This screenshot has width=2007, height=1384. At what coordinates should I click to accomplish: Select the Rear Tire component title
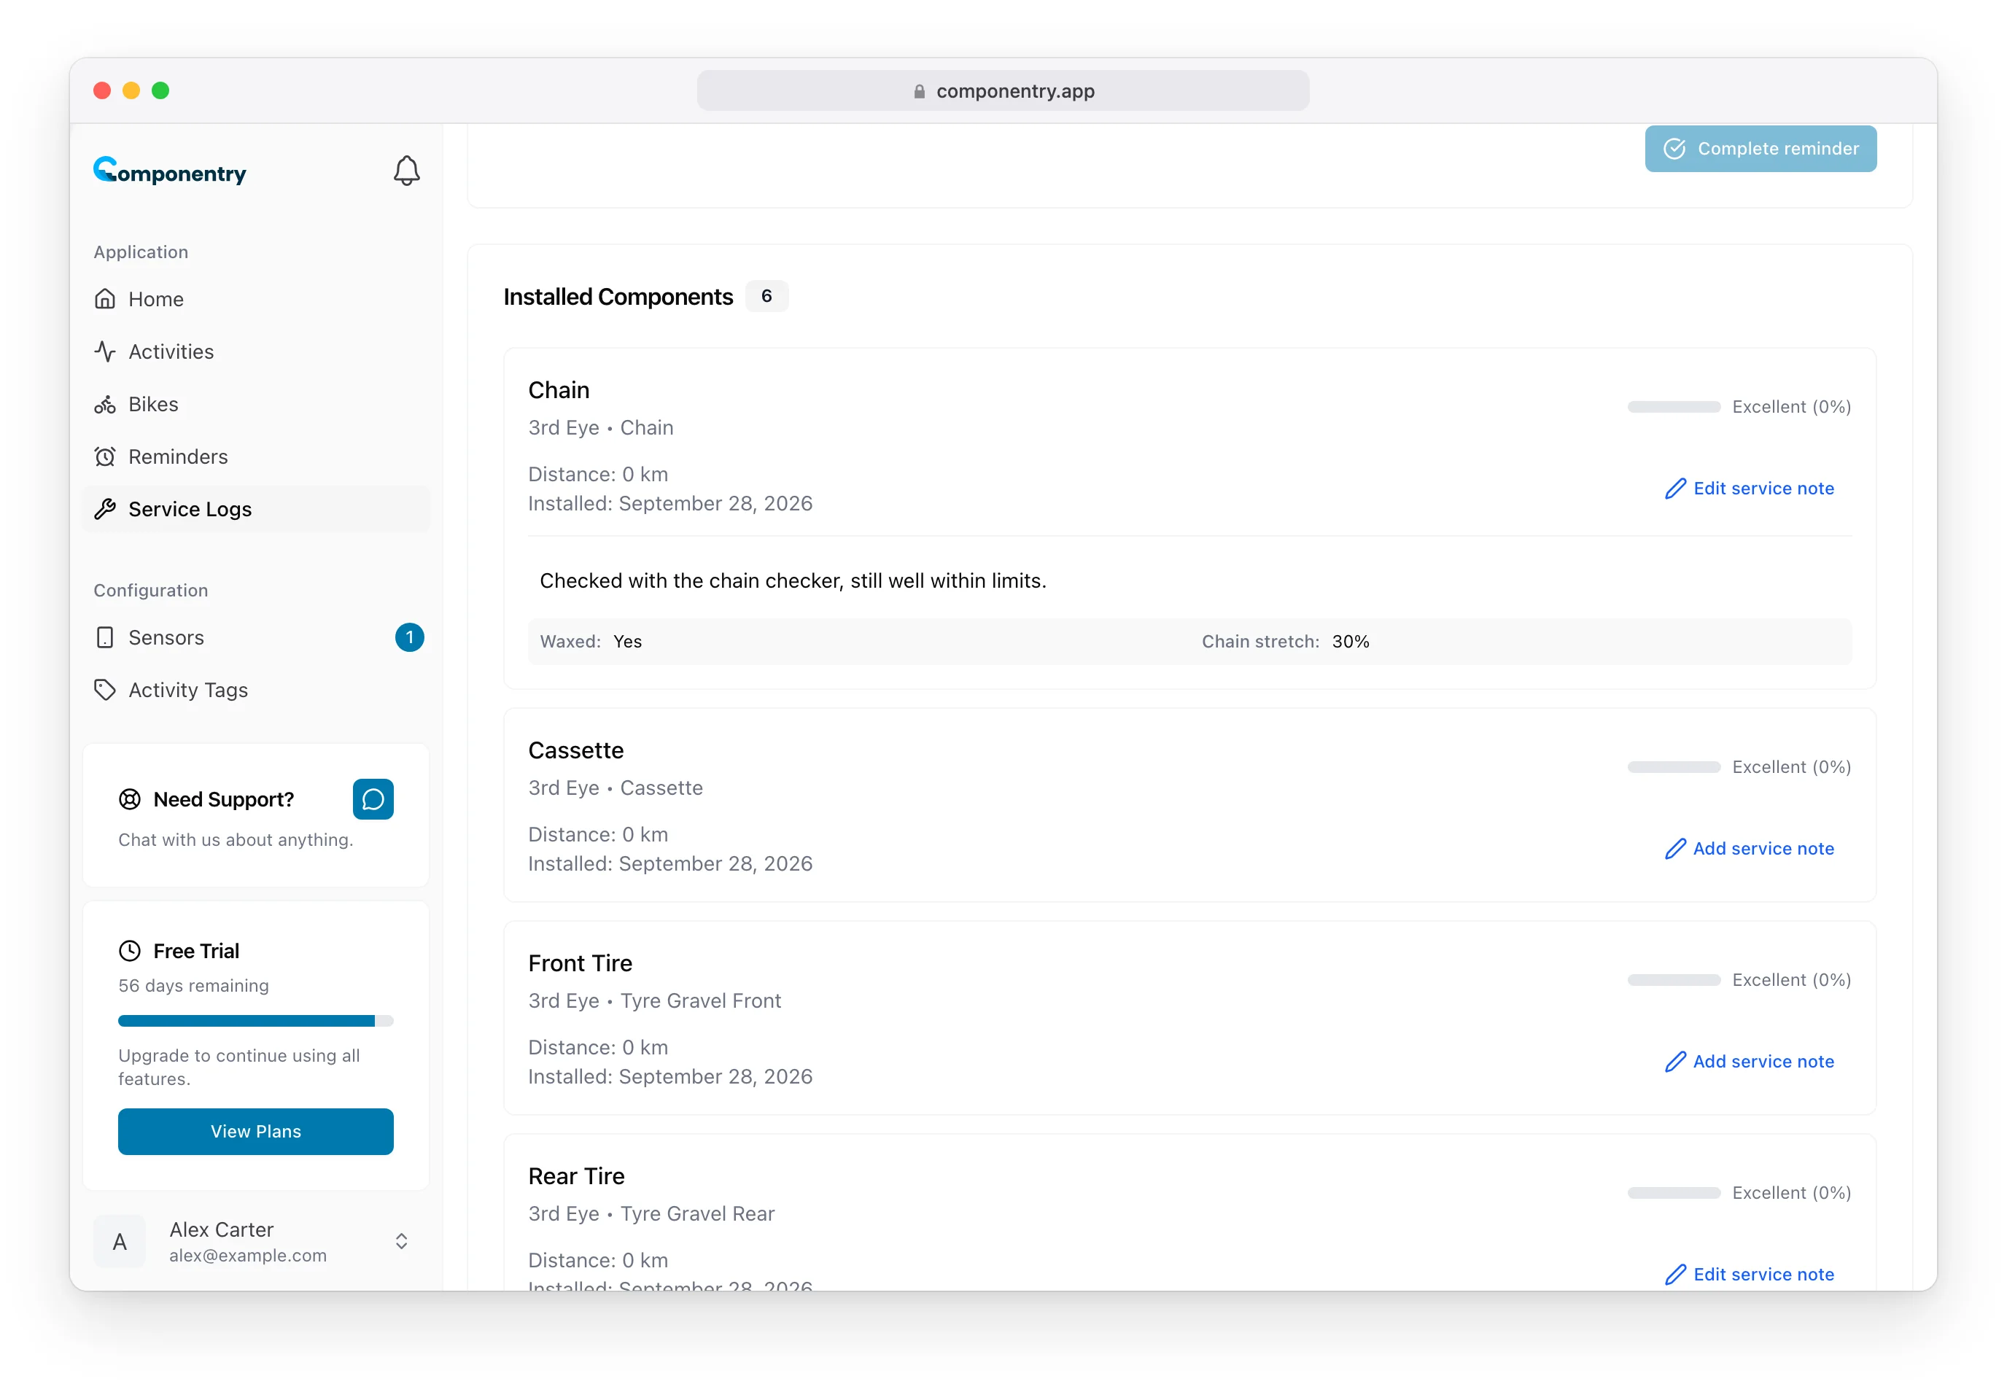click(x=577, y=1177)
